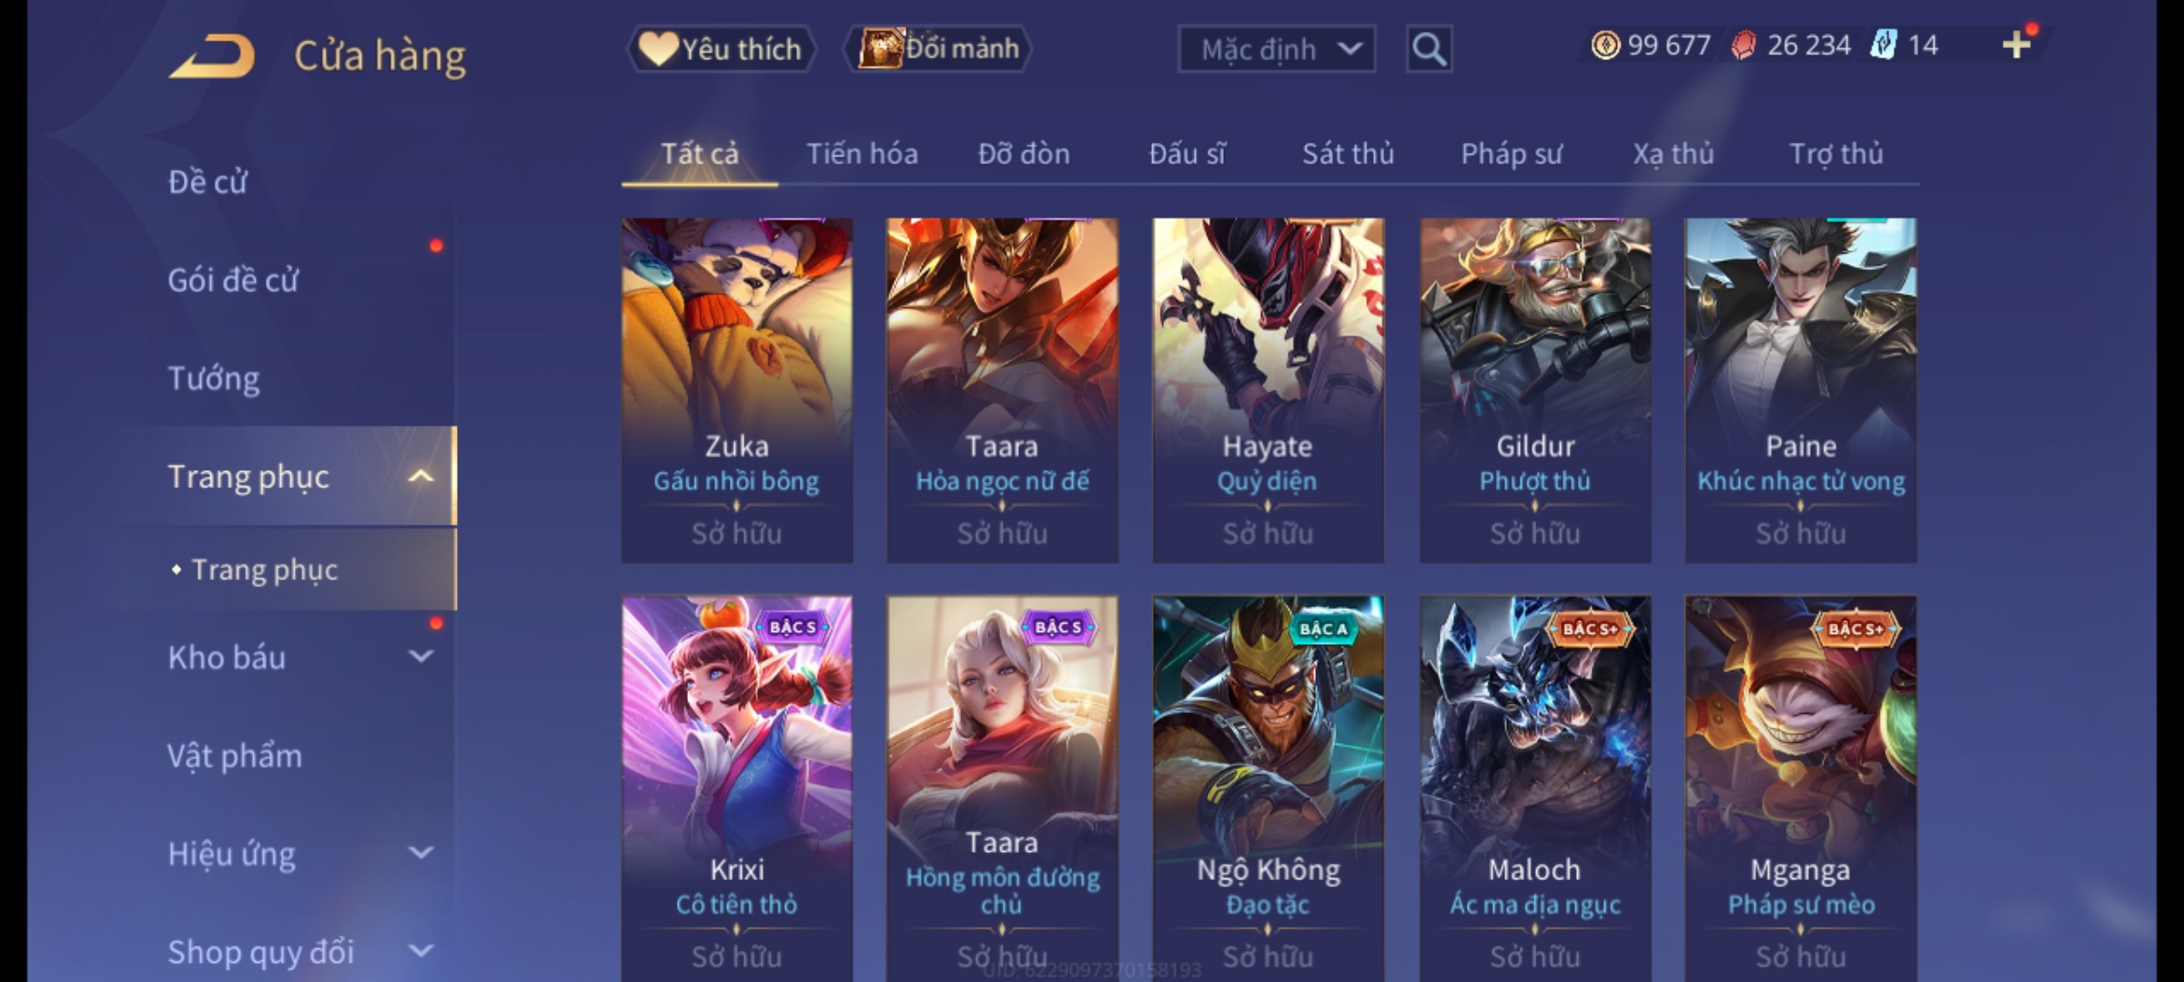Switch to the Tiến hóa tab
The width and height of the screenshot is (2184, 982).
pyautogui.click(x=862, y=154)
